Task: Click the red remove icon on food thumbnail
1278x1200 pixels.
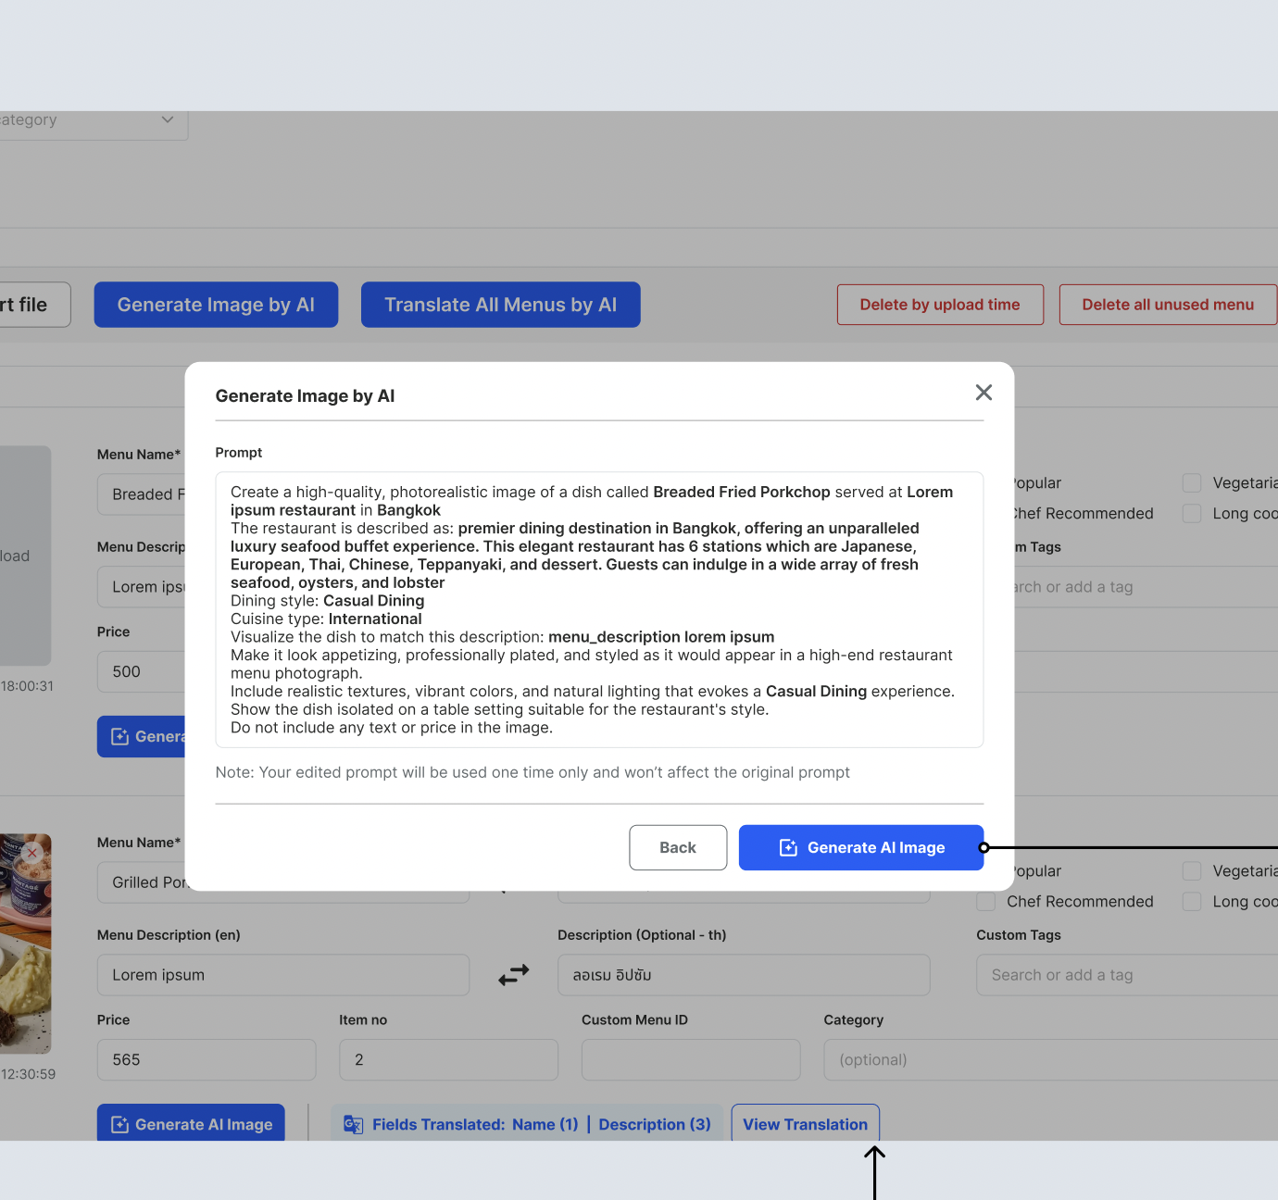Action: (32, 852)
